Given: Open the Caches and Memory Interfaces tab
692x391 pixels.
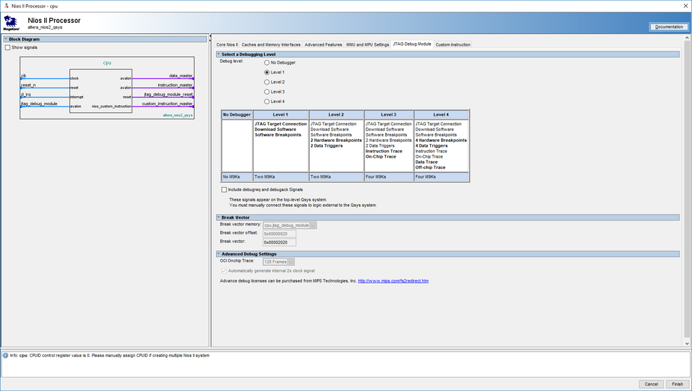Looking at the screenshot, I should (271, 44).
